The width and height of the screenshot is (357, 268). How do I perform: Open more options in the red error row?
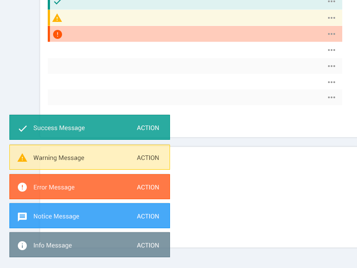[x=332, y=34]
